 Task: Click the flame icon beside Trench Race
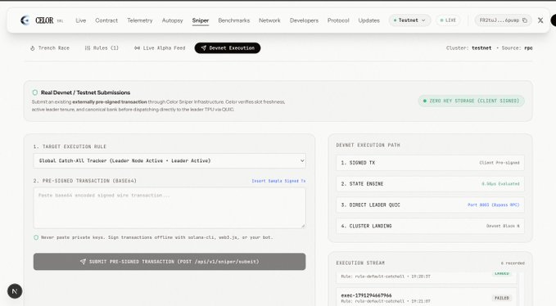click(x=32, y=48)
